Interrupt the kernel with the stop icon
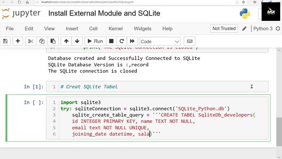This screenshot has height=159, width=282. tap(111, 41)
